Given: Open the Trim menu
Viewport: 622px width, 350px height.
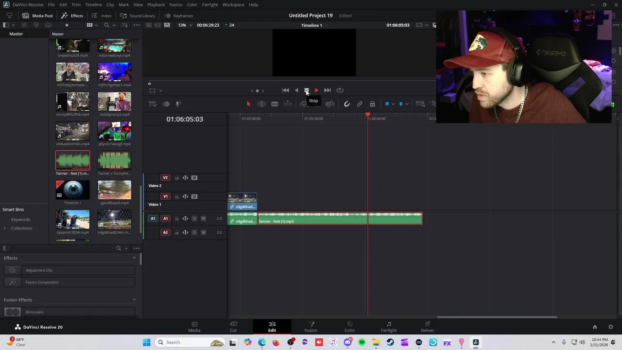Looking at the screenshot, I should (76, 5).
